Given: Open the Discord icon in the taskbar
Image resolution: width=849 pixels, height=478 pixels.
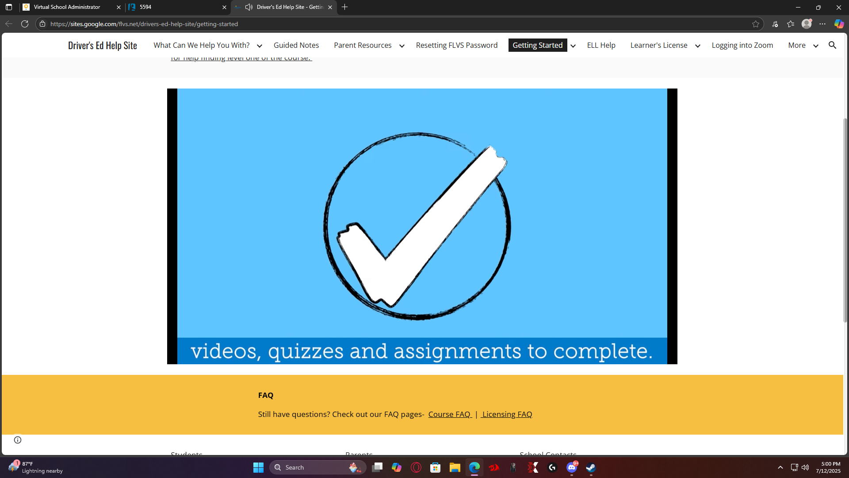Looking at the screenshot, I should pos(572,467).
